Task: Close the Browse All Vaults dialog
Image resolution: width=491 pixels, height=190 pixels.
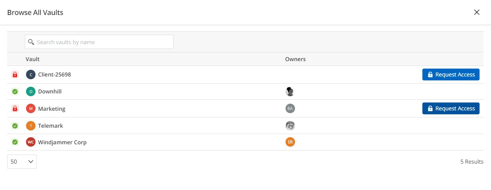Action: coord(477,12)
